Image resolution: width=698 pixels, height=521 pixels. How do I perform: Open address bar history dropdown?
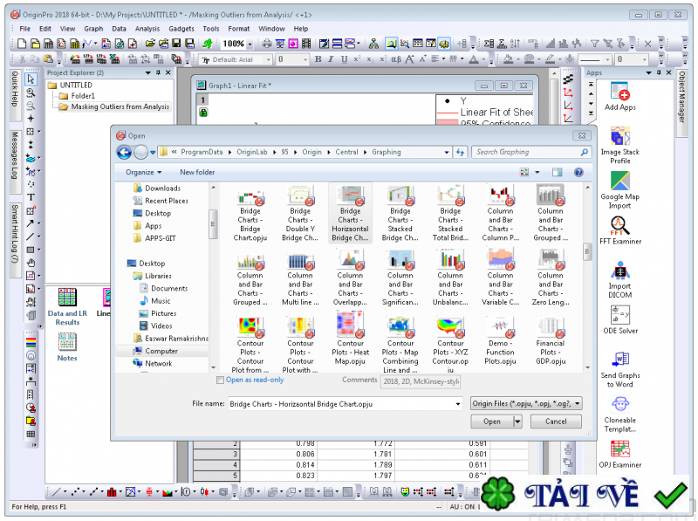tap(447, 153)
